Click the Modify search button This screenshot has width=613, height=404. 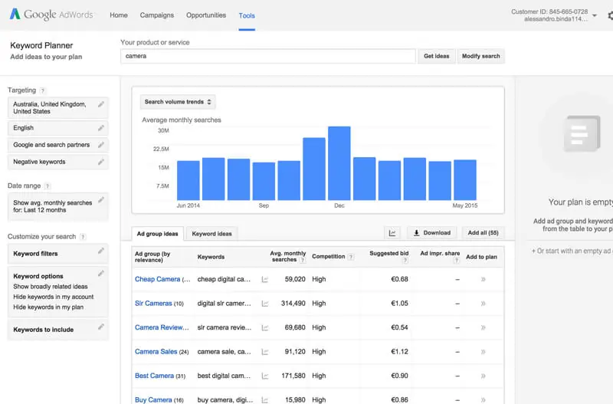point(481,56)
